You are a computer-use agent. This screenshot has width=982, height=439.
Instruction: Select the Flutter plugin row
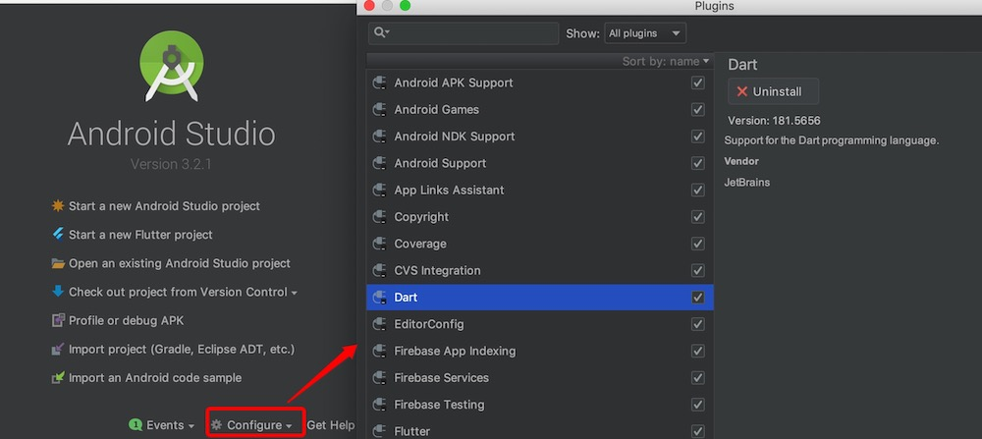pyautogui.click(x=540, y=431)
